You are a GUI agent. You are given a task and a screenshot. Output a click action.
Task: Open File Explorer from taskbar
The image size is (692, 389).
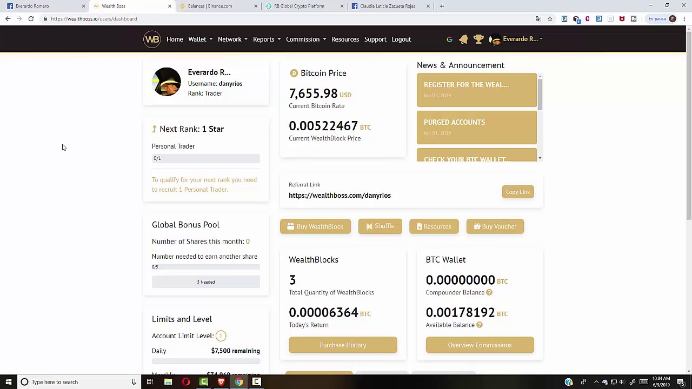pos(168,382)
